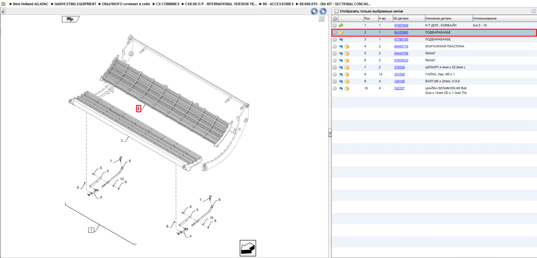Select 'К-Т ДИЛ., КОМБАЙН' description text
Screen dimensions: 537x258
[441, 26]
